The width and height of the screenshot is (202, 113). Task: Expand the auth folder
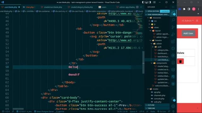(x=159, y=47)
